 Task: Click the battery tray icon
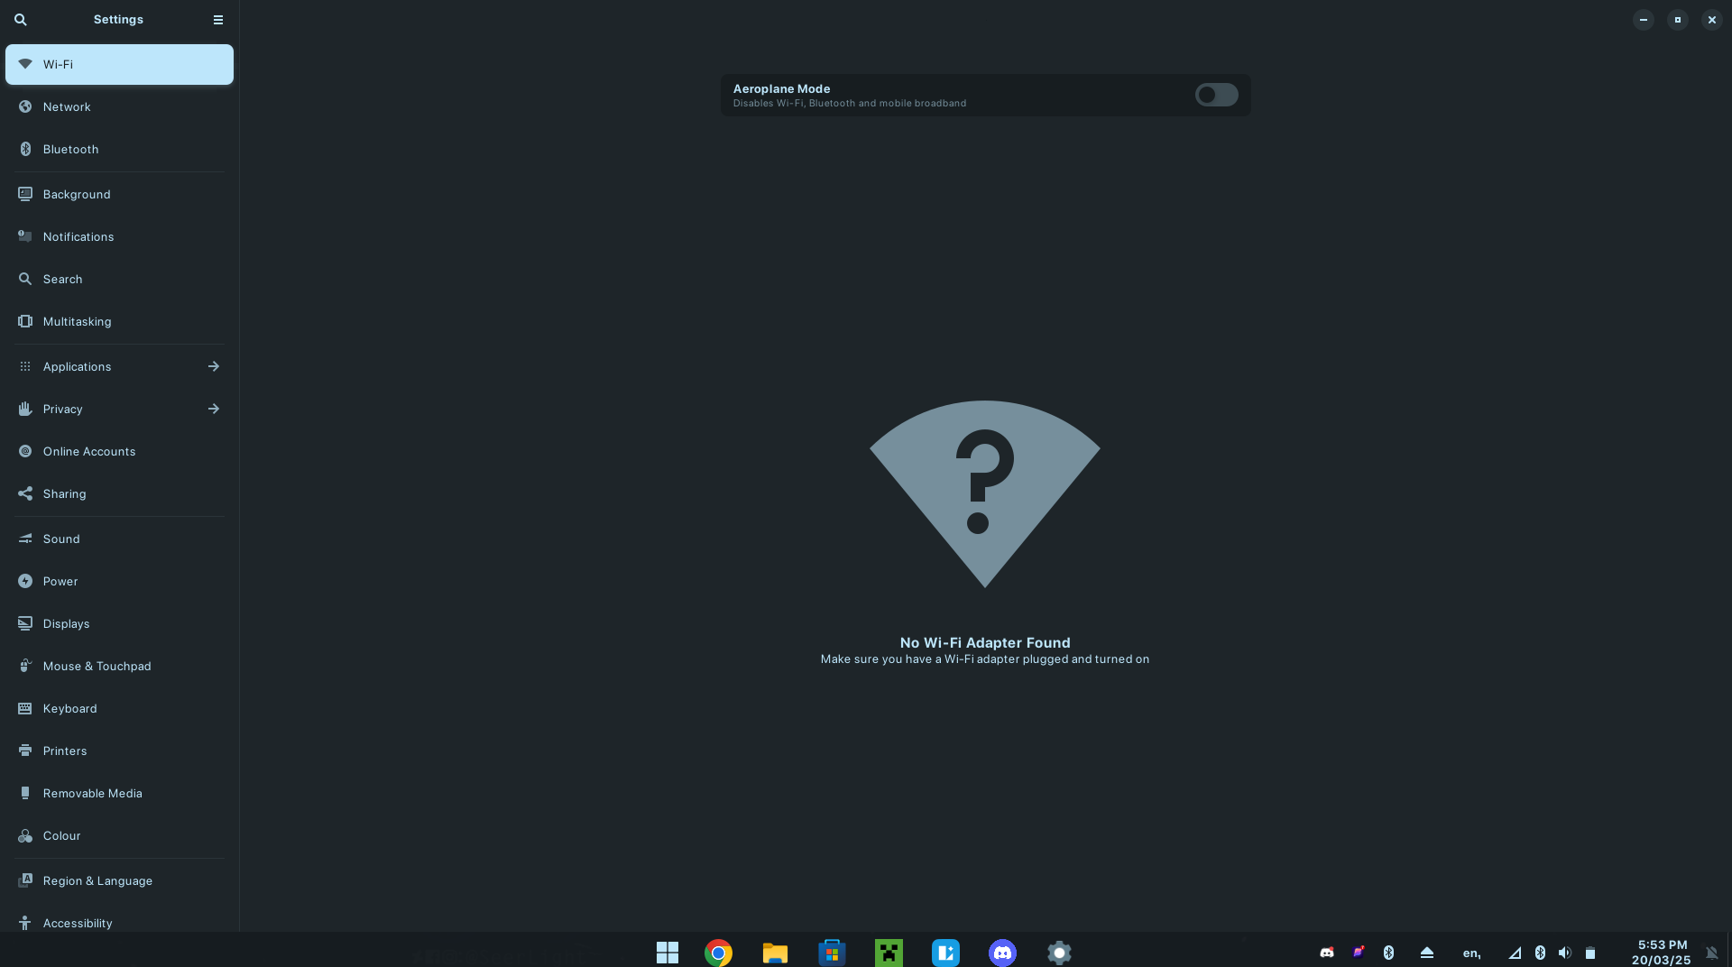tap(1590, 953)
